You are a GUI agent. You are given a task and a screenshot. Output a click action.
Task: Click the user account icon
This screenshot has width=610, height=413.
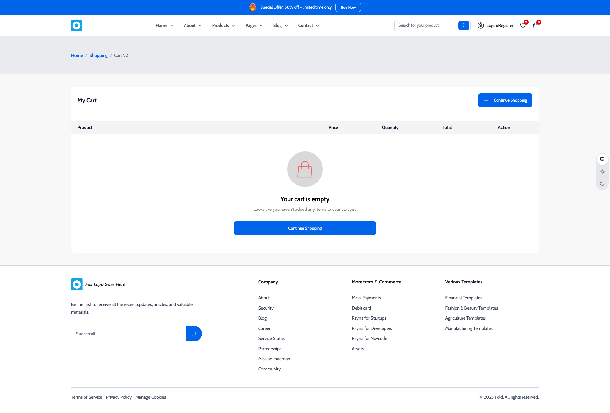tap(480, 25)
